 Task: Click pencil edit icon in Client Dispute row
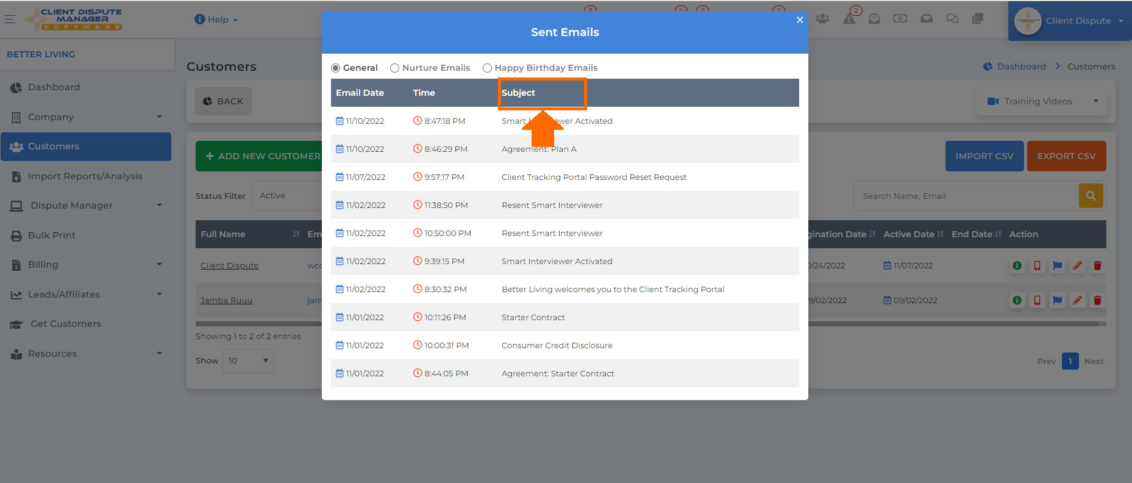pos(1078,266)
